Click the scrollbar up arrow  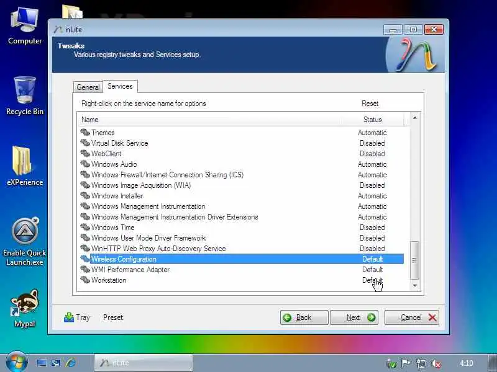pyautogui.click(x=415, y=118)
